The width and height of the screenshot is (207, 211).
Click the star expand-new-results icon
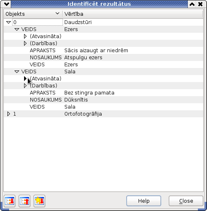[39, 201]
